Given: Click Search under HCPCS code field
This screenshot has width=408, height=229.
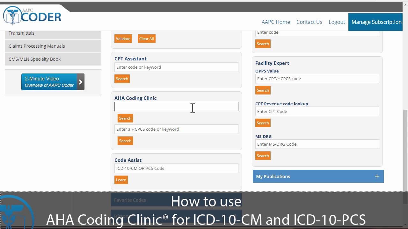Looking at the screenshot, I should coord(125,141).
